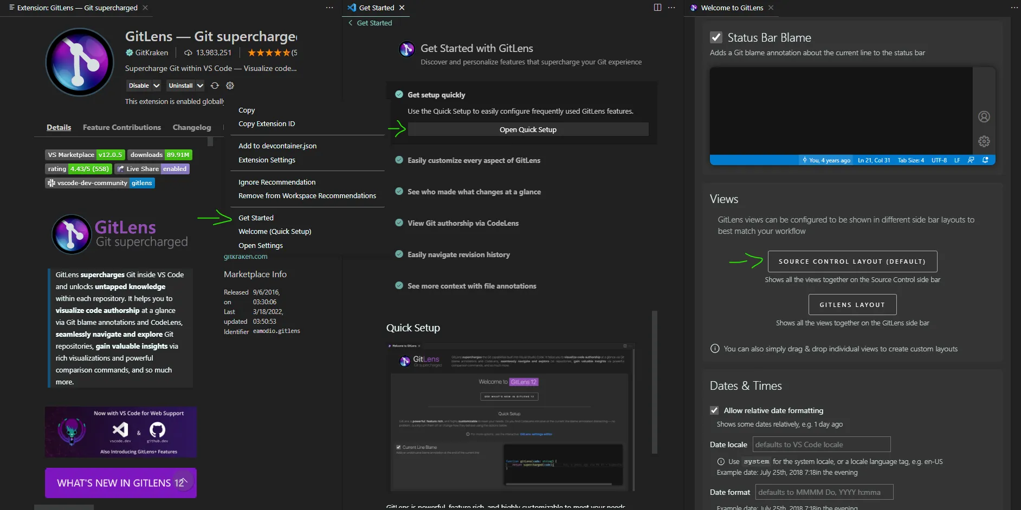Image resolution: width=1021 pixels, height=510 pixels.
Task: Click the scroll-to-top arrow on What's New banner
Action: coord(184,481)
